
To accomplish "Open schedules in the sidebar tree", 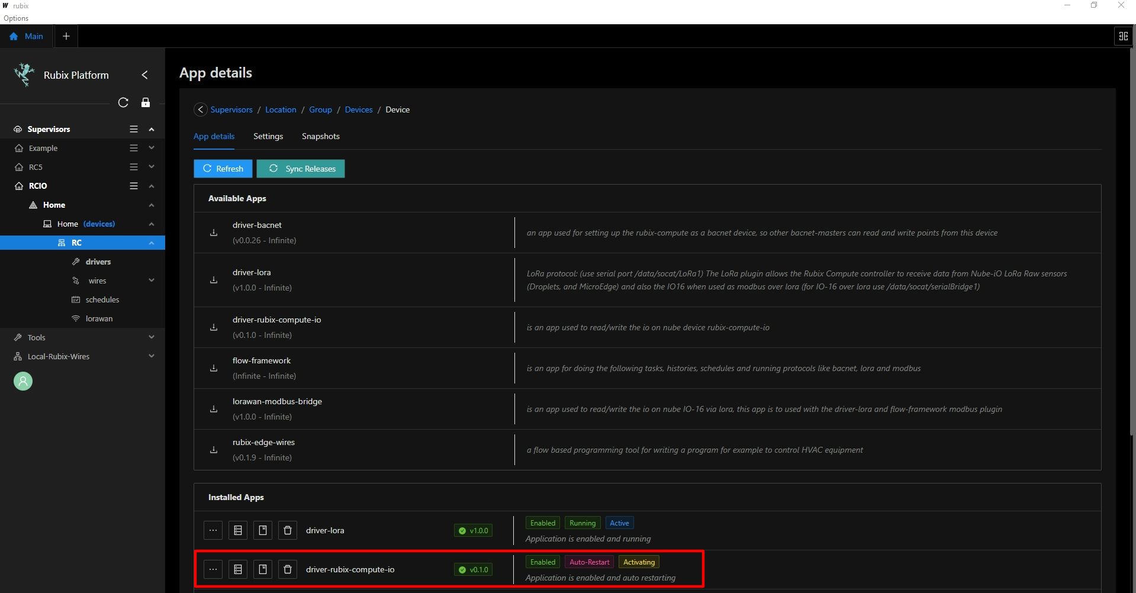I will point(102,299).
